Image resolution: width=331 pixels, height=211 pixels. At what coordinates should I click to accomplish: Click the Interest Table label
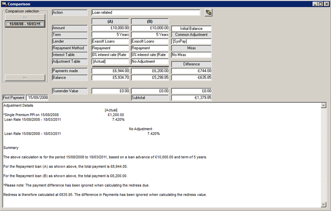tap(70, 55)
